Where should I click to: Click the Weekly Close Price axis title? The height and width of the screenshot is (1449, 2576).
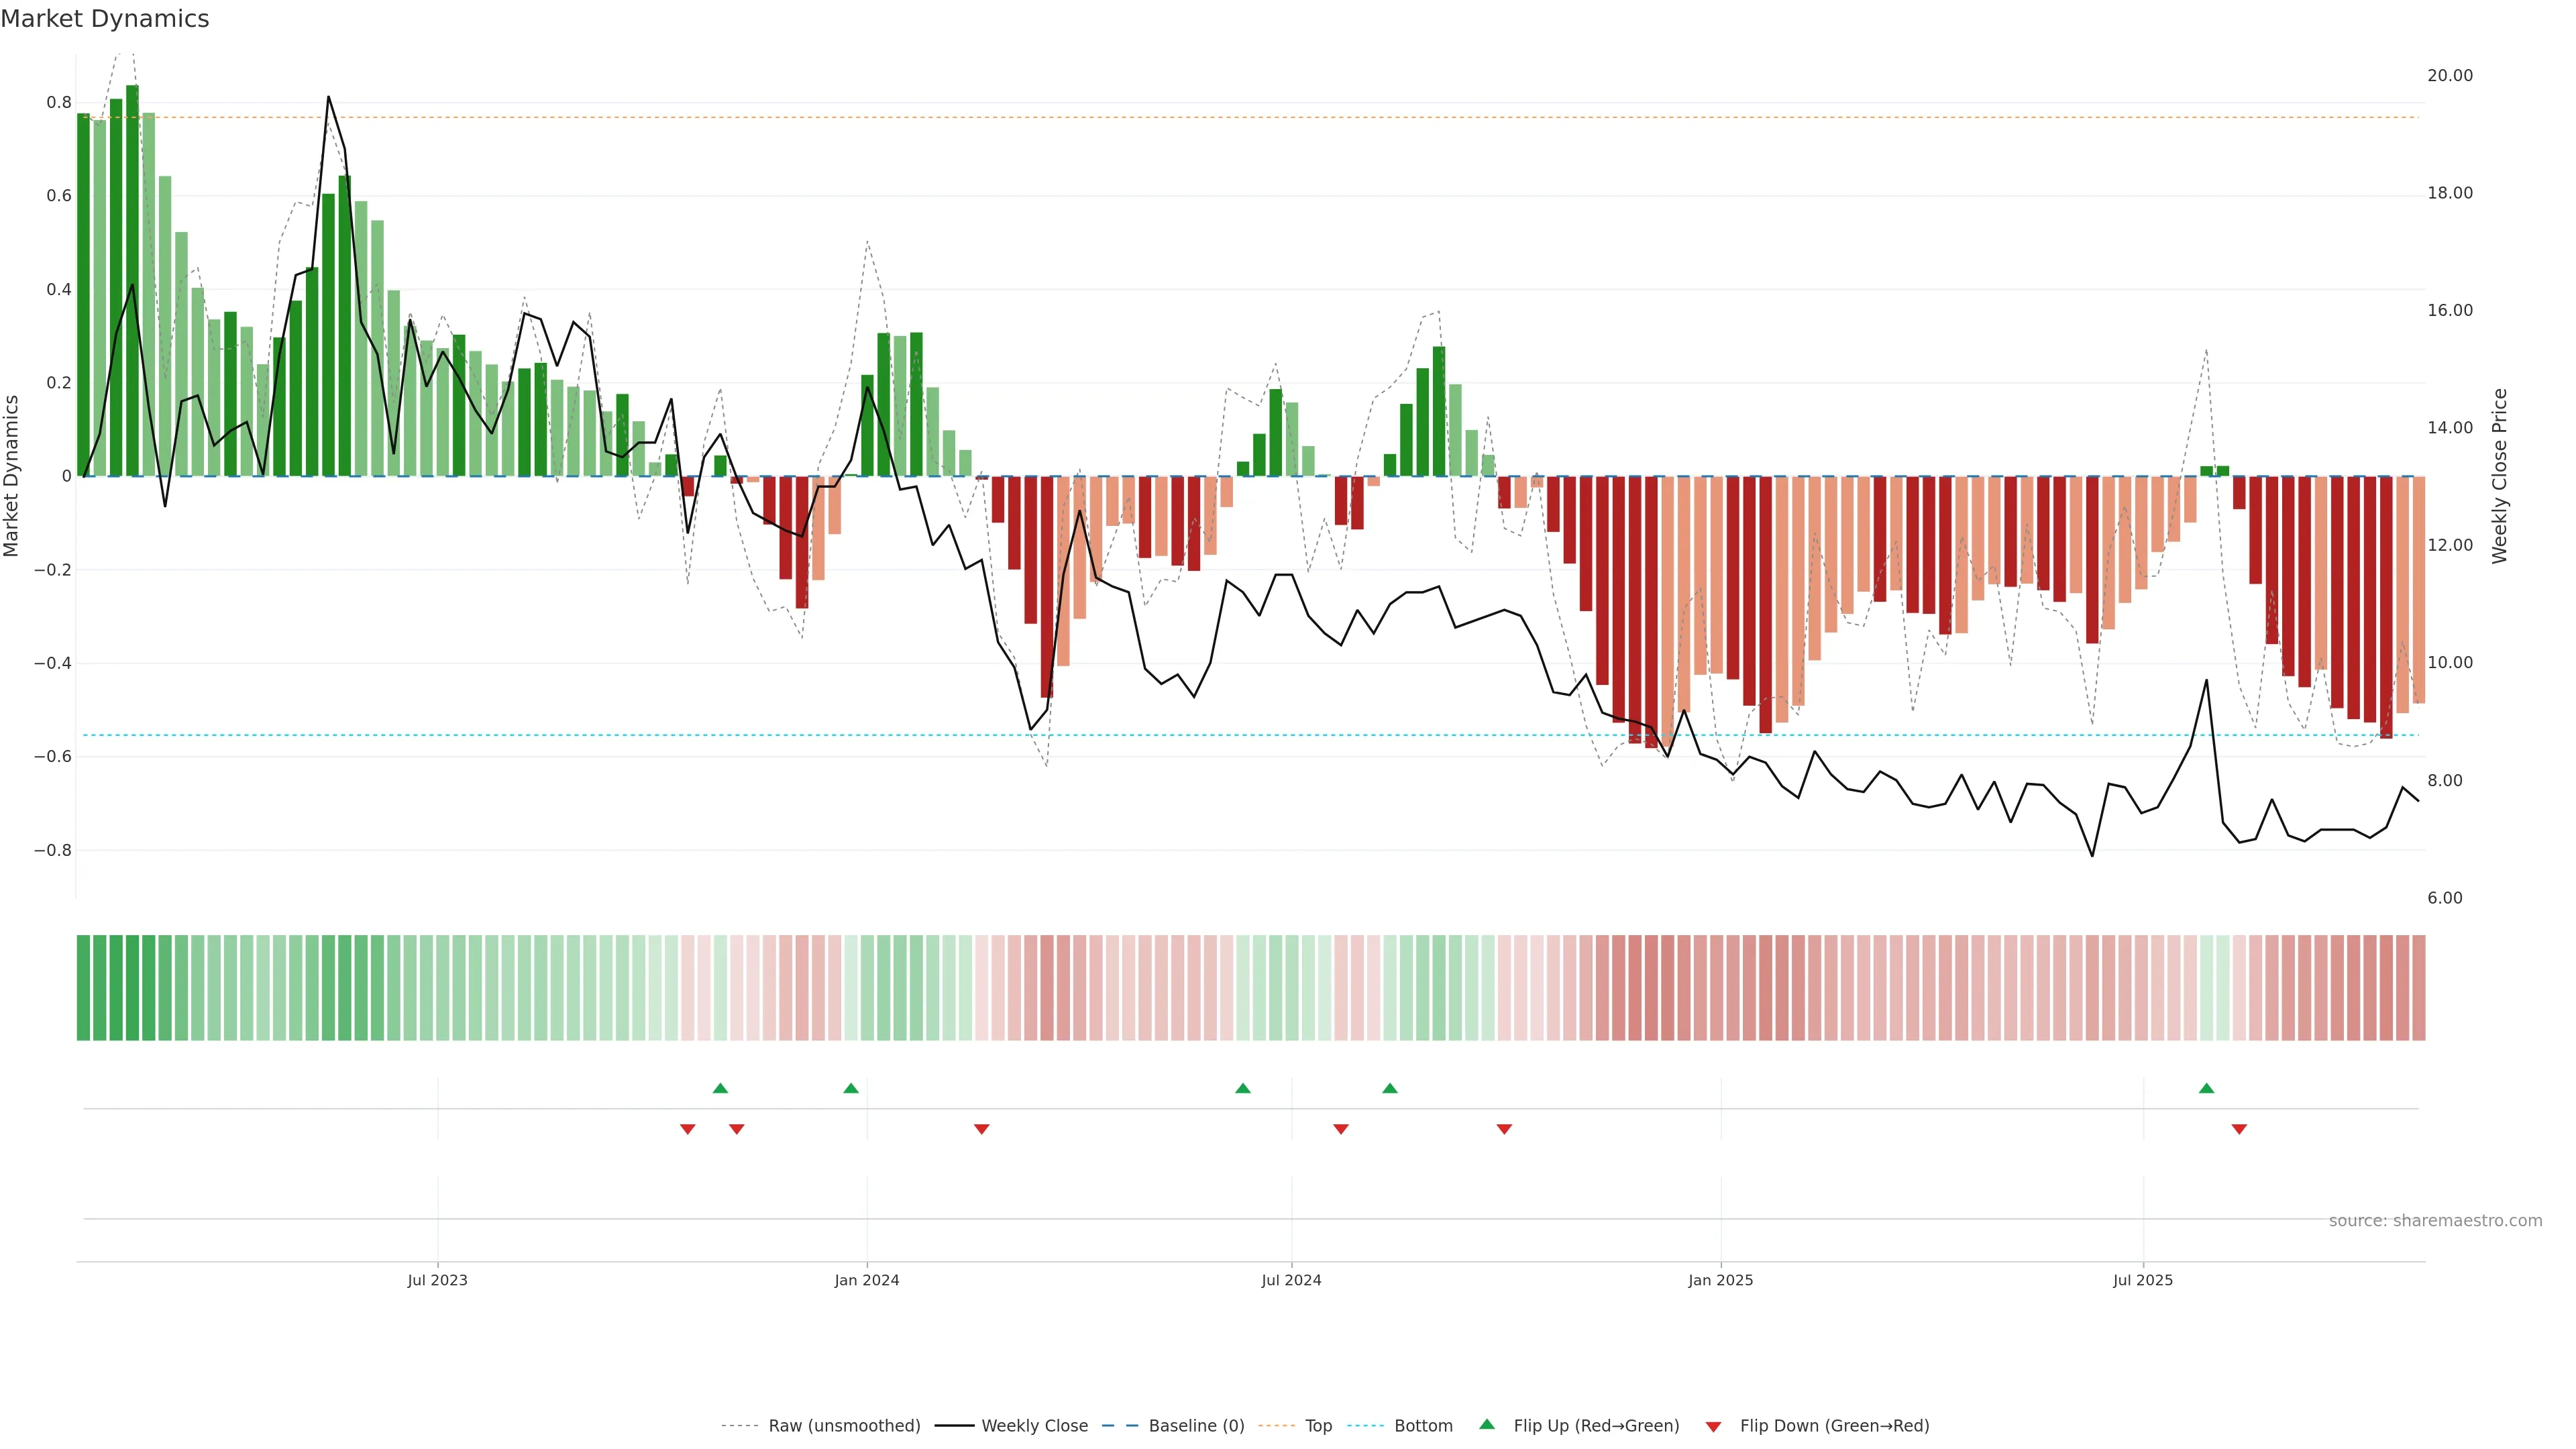(2499, 476)
